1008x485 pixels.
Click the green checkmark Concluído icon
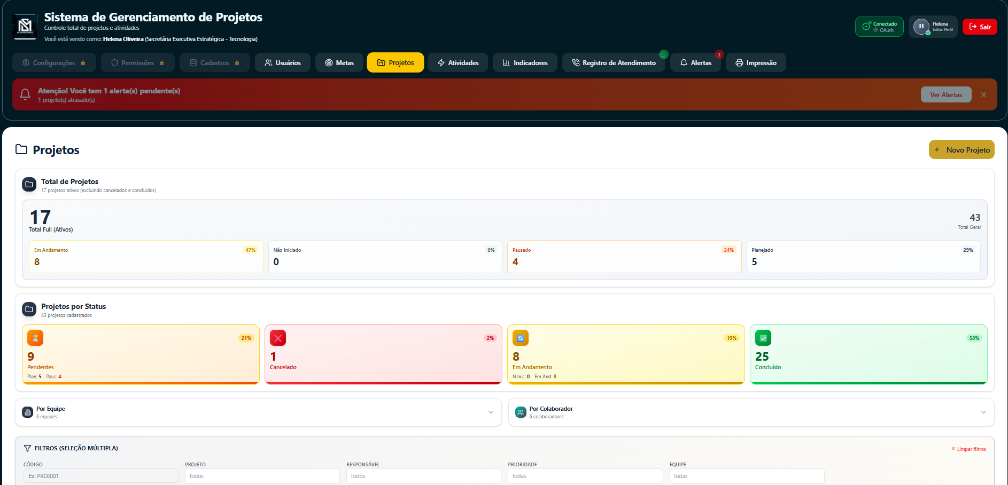763,338
